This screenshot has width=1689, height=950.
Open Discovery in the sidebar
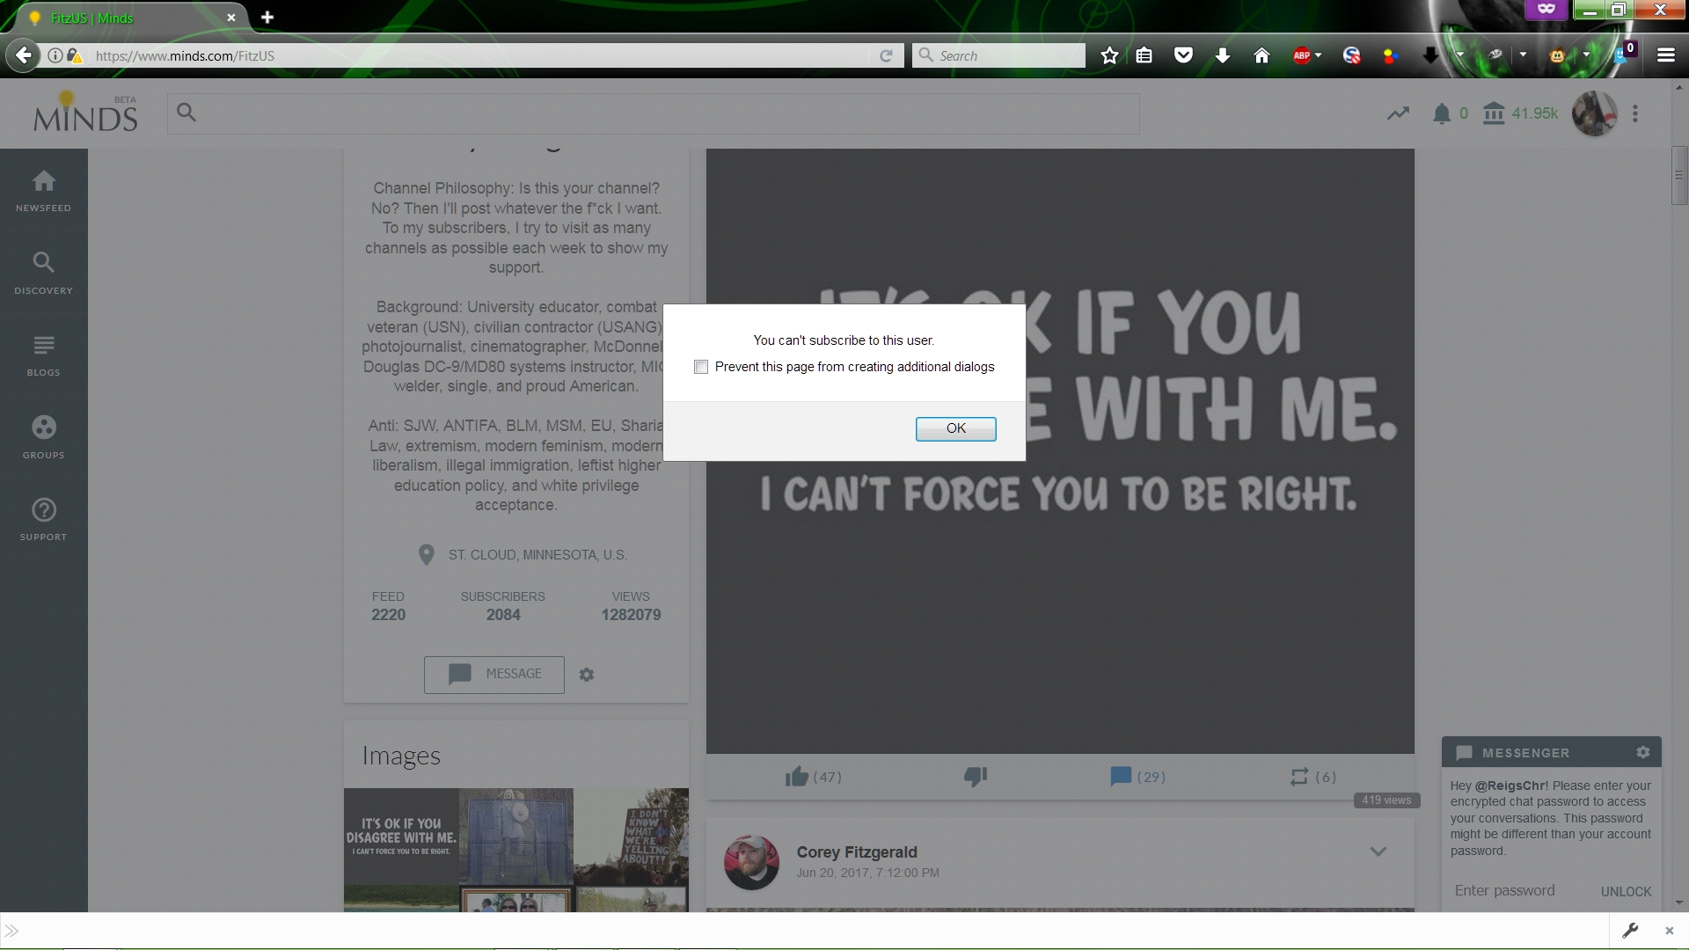point(43,273)
